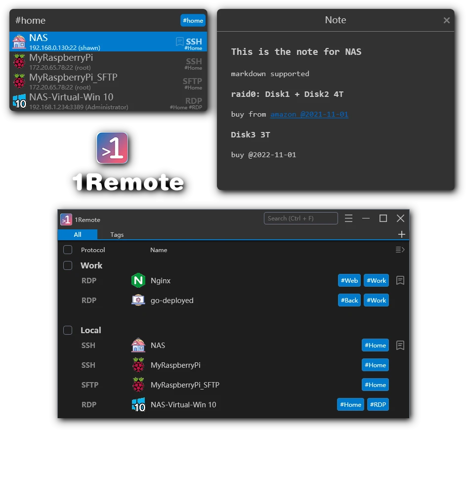Open the note icon on the Nginx row
Screen dimensions: 467x478
click(400, 280)
